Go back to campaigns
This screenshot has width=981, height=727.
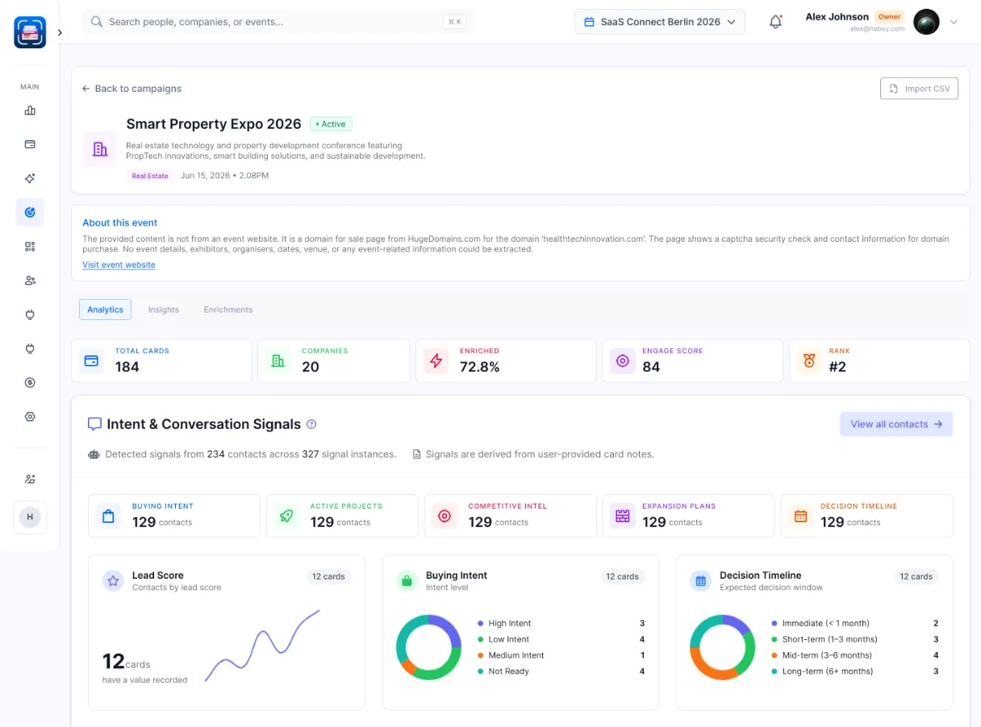point(131,89)
